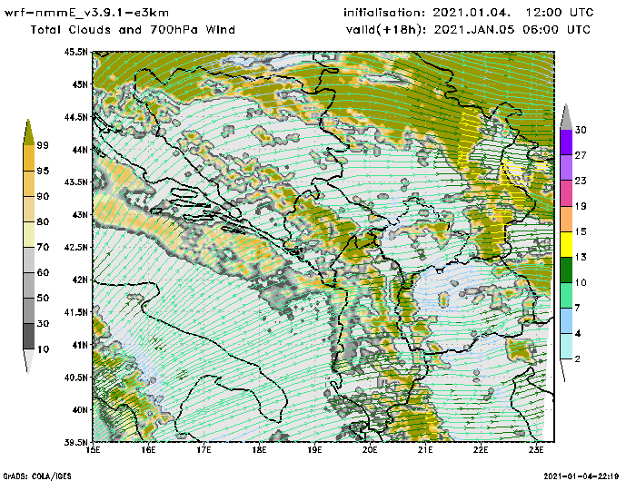Click the '19E' longitude label

click(314, 450)
